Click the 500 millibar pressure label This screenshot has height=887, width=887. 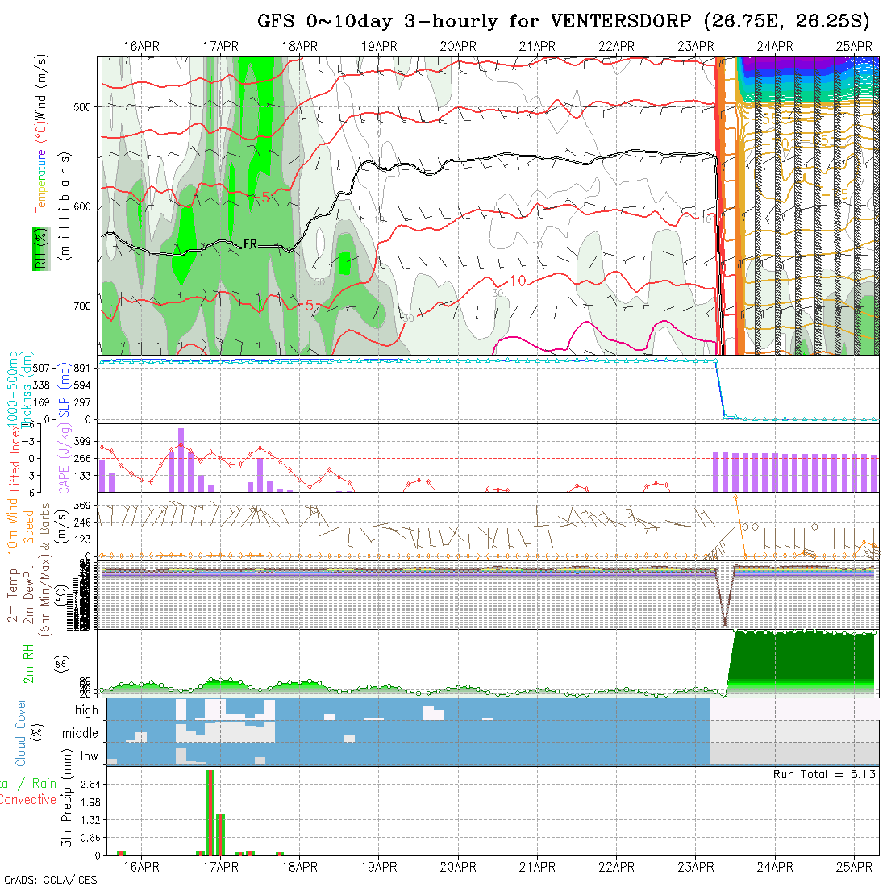tap(82, 107)
